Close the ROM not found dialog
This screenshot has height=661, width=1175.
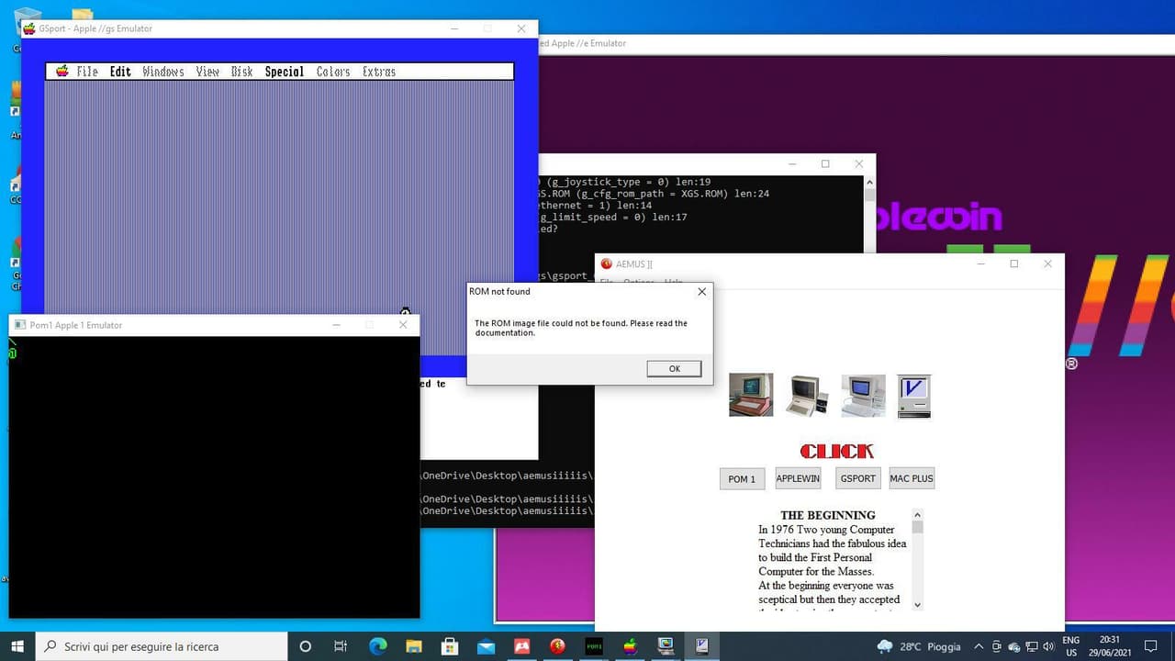coord(701,291)
